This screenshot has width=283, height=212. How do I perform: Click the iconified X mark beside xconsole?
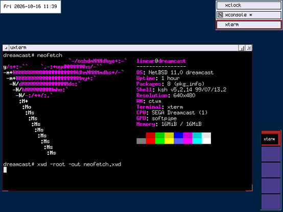[x=220, y=15]
